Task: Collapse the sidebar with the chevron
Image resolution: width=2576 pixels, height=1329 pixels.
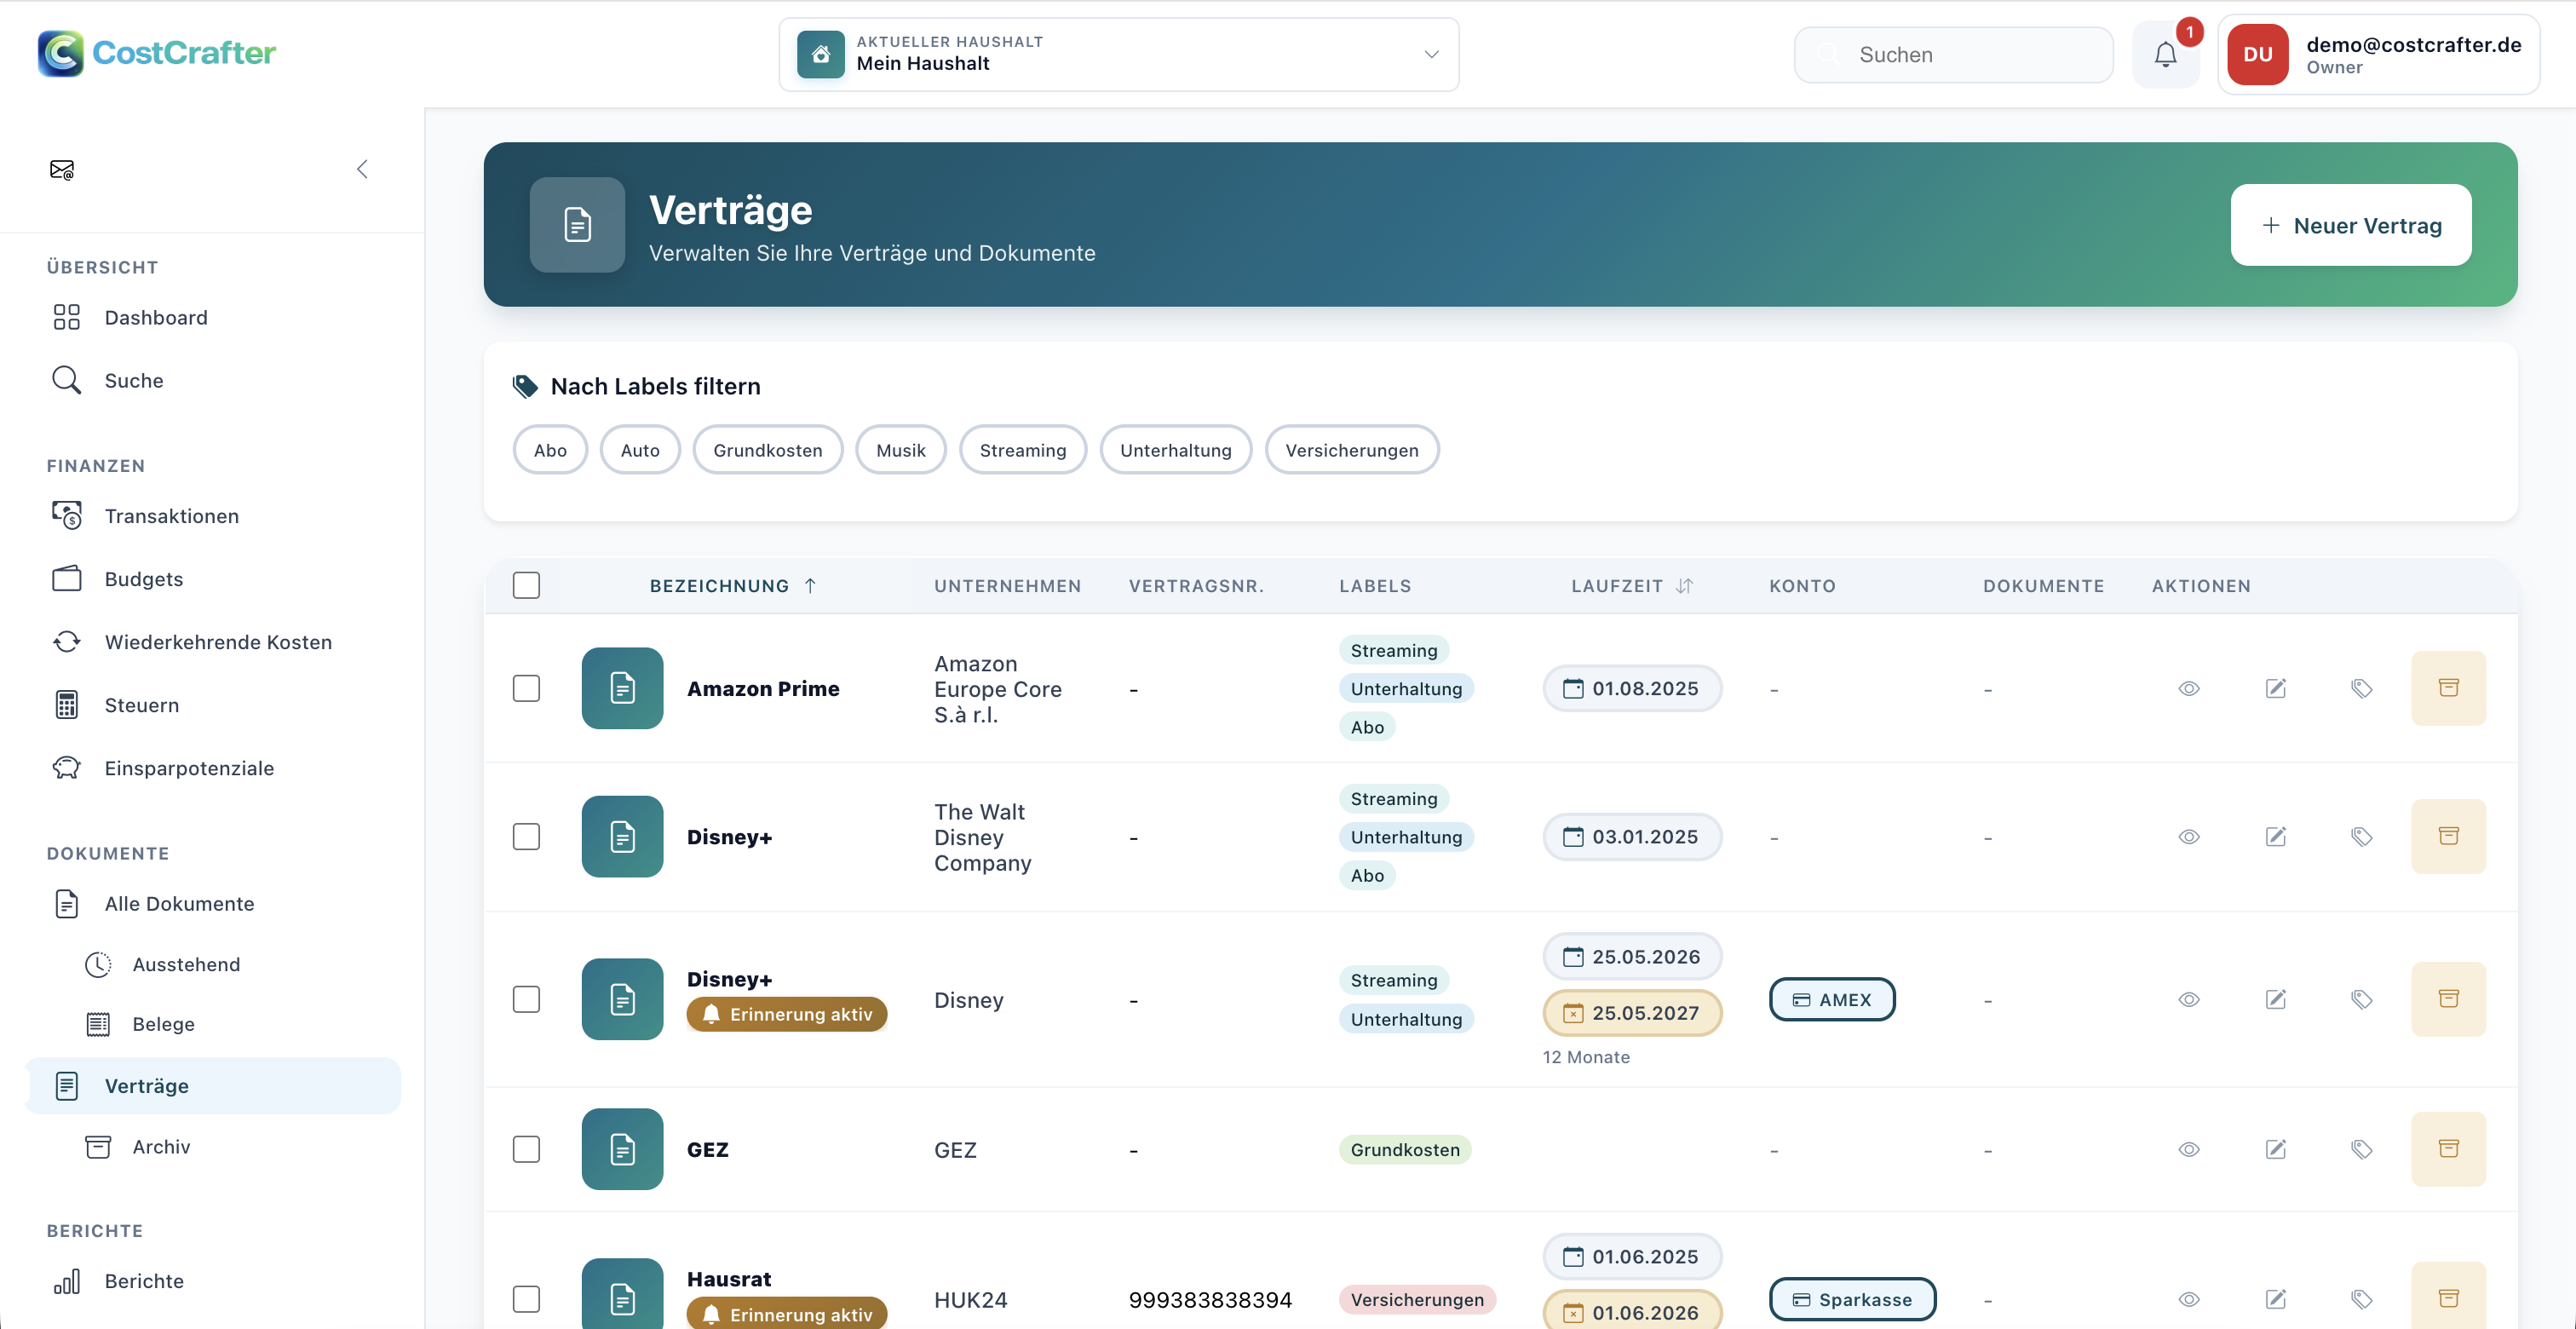Action: [362, 170]
